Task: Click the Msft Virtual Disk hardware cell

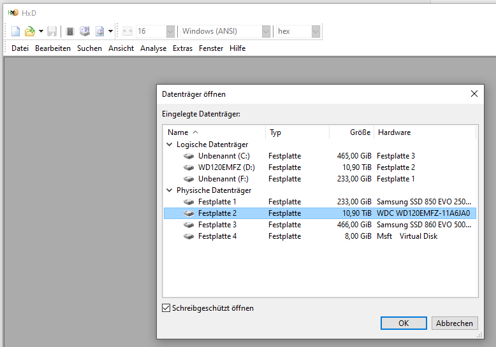Action: coord(407,236)
